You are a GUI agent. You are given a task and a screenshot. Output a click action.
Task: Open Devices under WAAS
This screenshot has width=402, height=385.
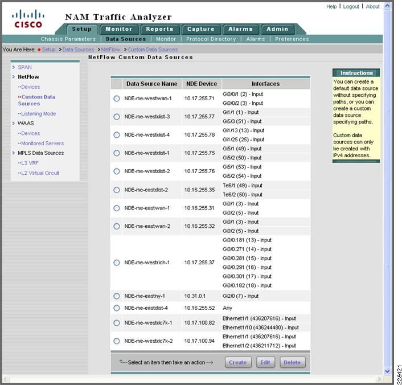pos(31,133)
